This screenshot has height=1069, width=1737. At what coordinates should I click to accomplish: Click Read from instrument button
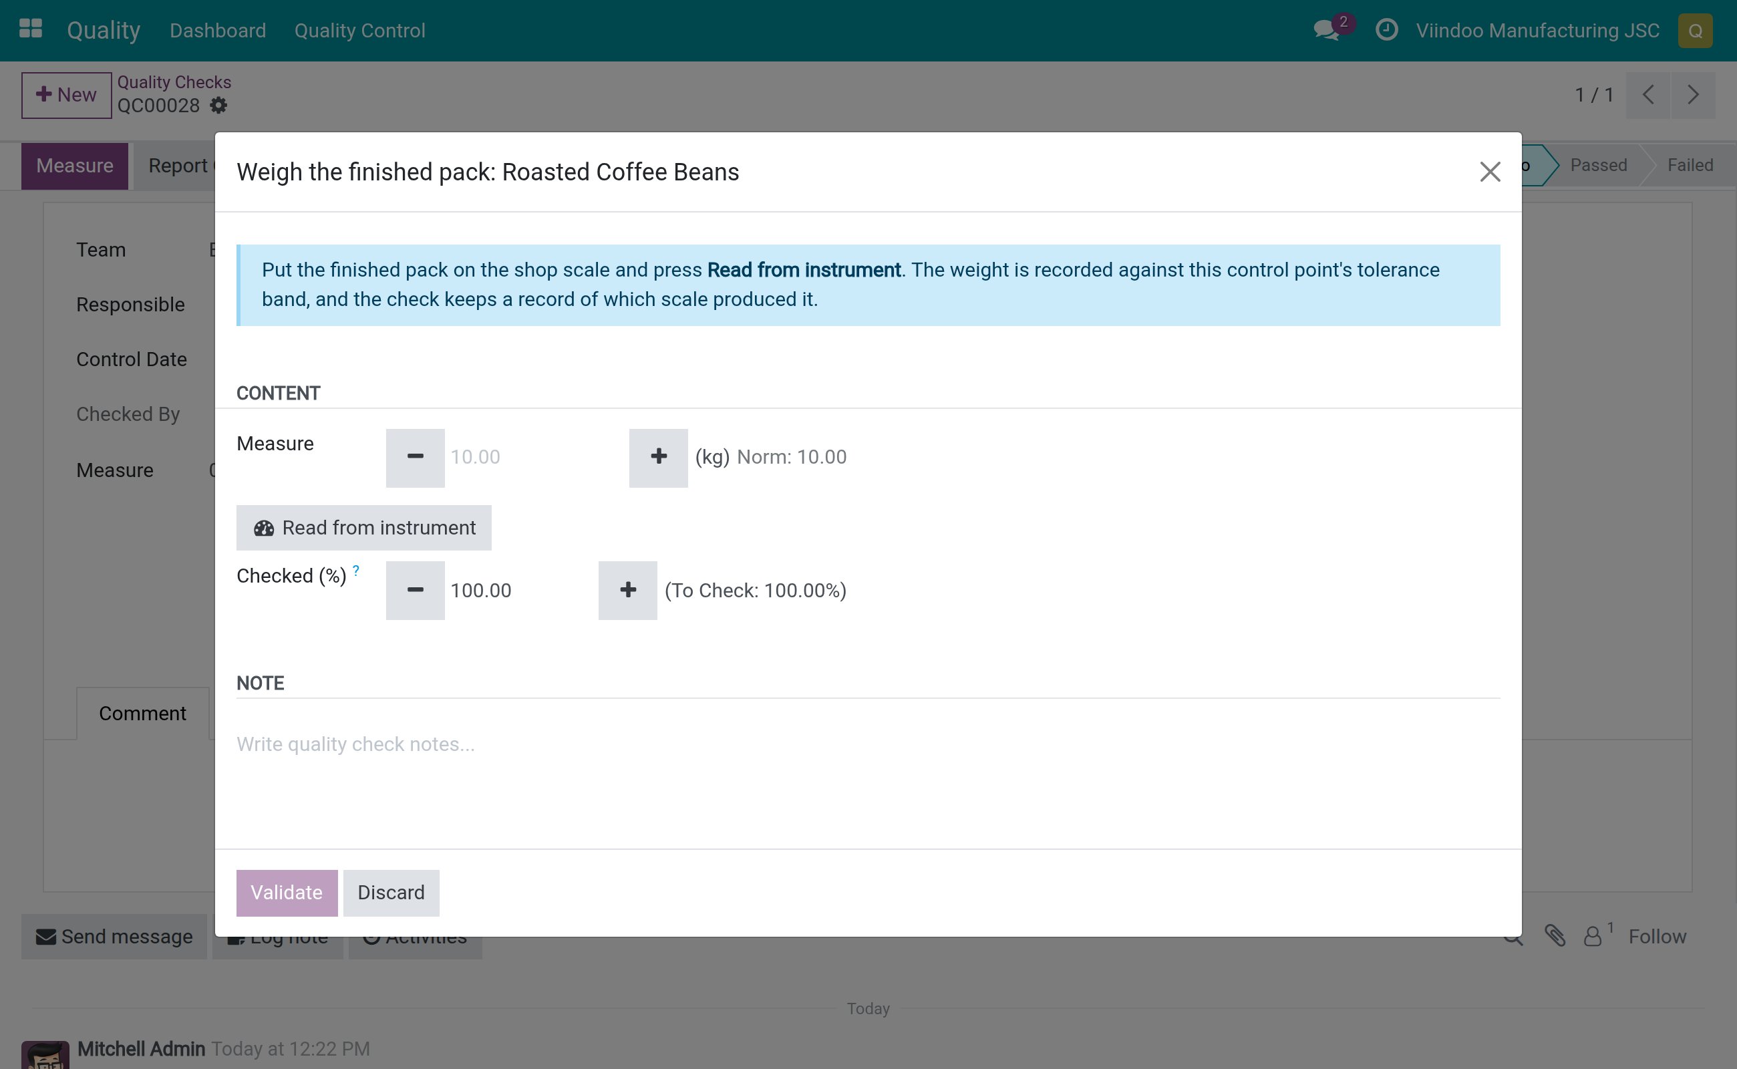(x=364, y=527)
